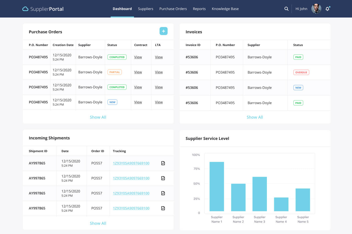This screenshot has height=234, width=352.
Task: View Contract for the PARTIAL status order
Action: [x=138, y=72]
